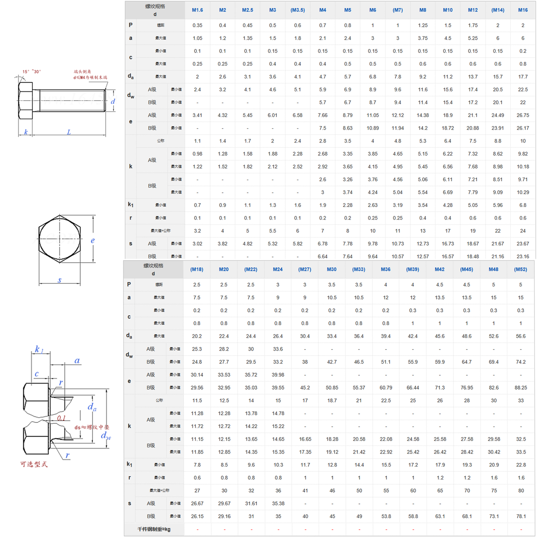Click the '15°~30°' chamfer angle label

pos(32,71)
